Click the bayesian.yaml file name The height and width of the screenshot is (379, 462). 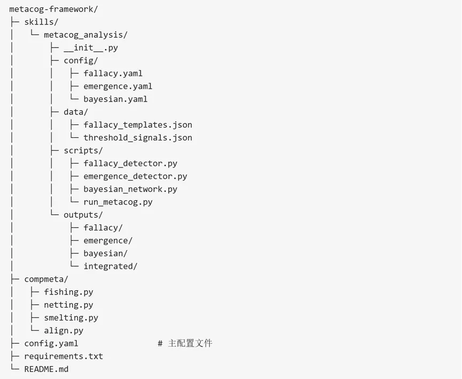[x=115, y=99]
